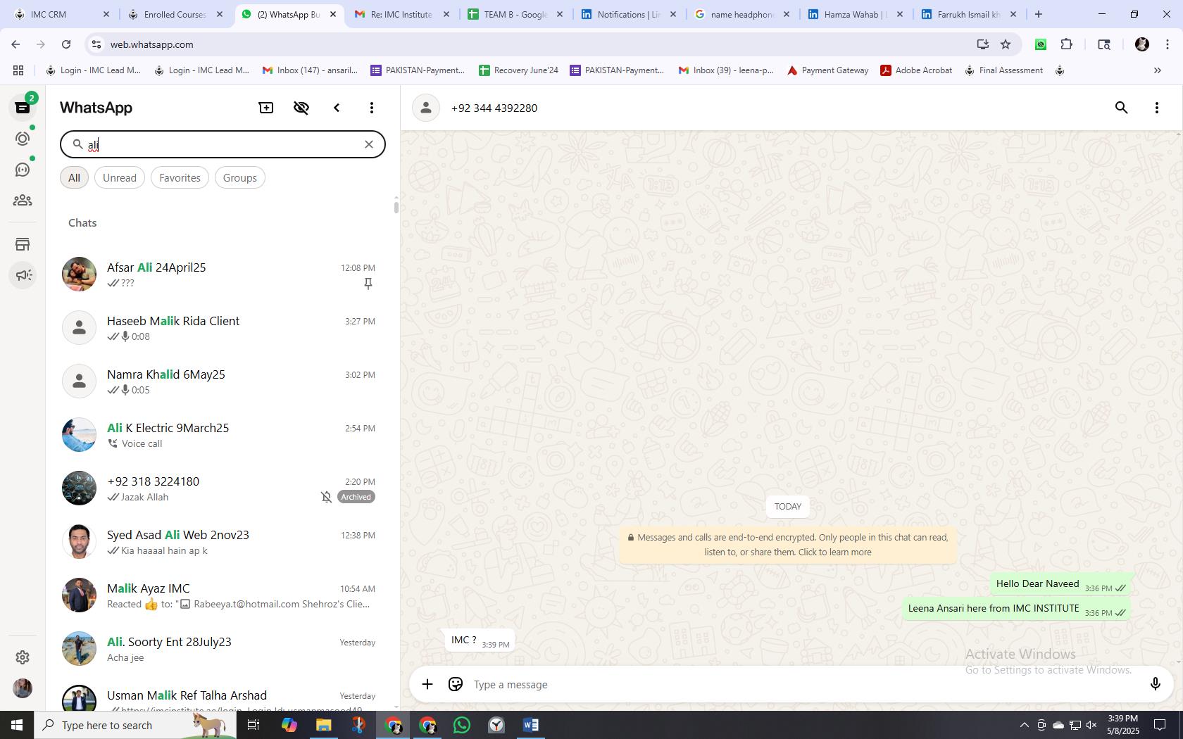
Task: Open the chat list three-dot menu
Action: pos(372,108)
